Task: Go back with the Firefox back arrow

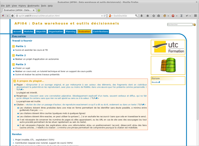Action: [12, 16]
